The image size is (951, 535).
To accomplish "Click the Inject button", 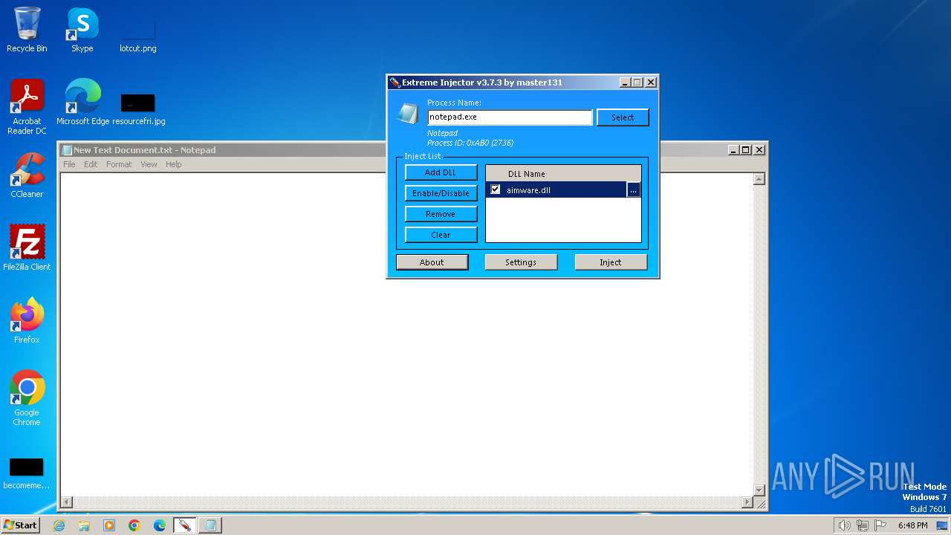I will pos(611,262).
